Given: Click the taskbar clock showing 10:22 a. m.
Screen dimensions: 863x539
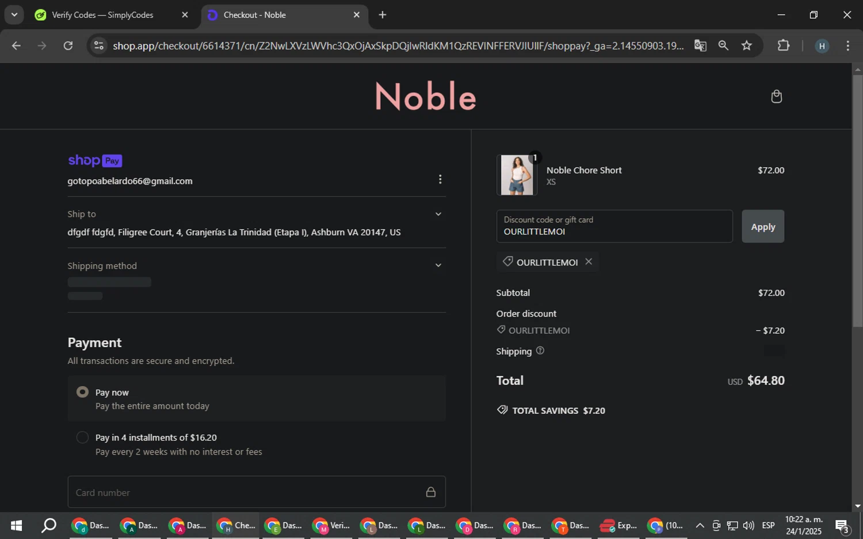Looking at the screenshot, I should [804, 525].
